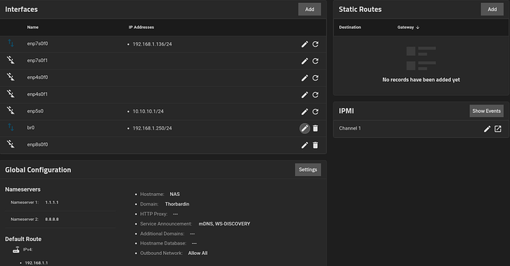
Task: Reset configuration for enp7s0f1 interface
Action: pyautogui.click(x=315, y=61)
